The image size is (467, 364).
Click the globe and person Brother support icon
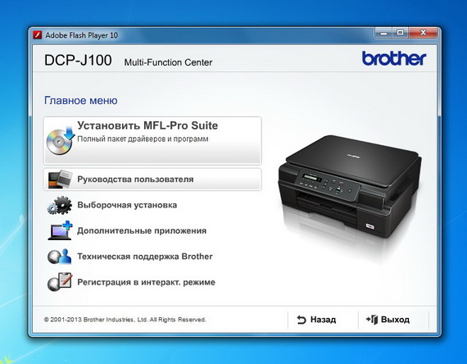60,257
